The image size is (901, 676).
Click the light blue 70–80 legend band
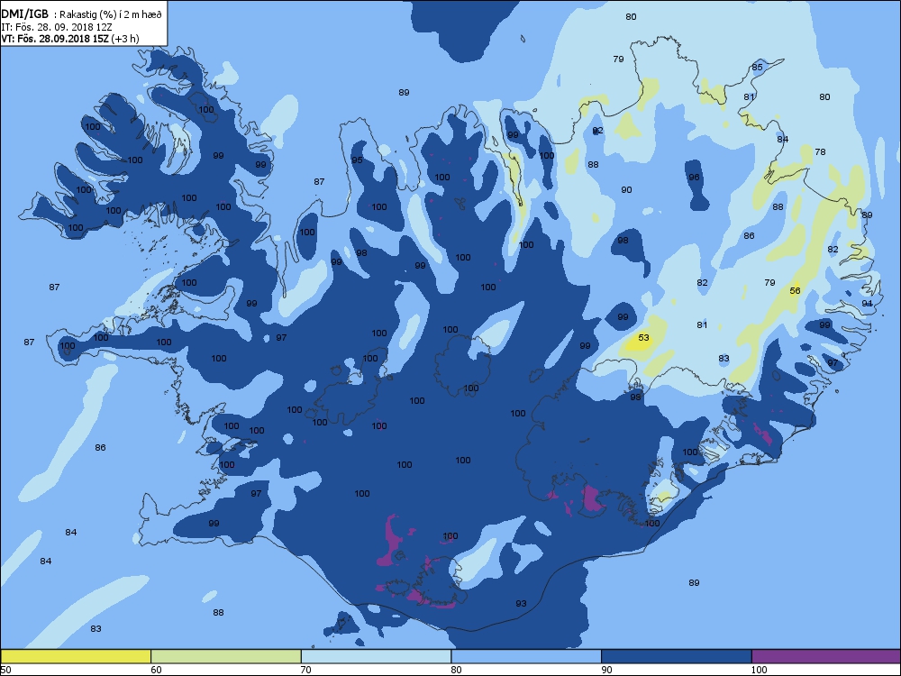click(376, 656)
